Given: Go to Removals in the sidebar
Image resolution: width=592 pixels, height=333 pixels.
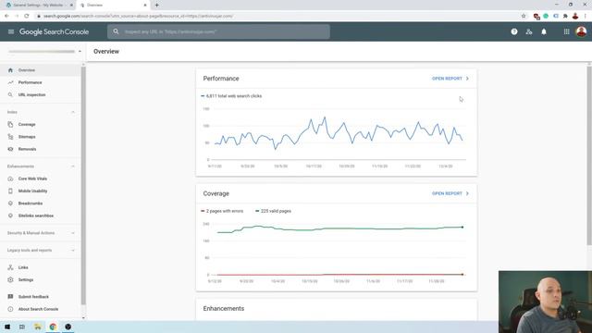Looking at the screenshot, I should coord(27,149).
